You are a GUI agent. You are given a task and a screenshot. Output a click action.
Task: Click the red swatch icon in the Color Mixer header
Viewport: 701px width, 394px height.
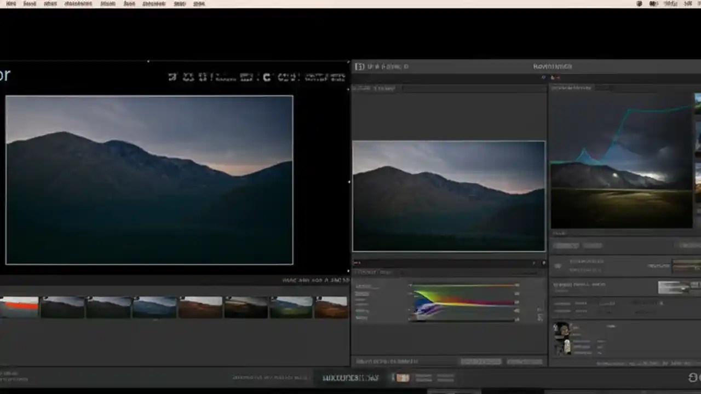[357, 263]
